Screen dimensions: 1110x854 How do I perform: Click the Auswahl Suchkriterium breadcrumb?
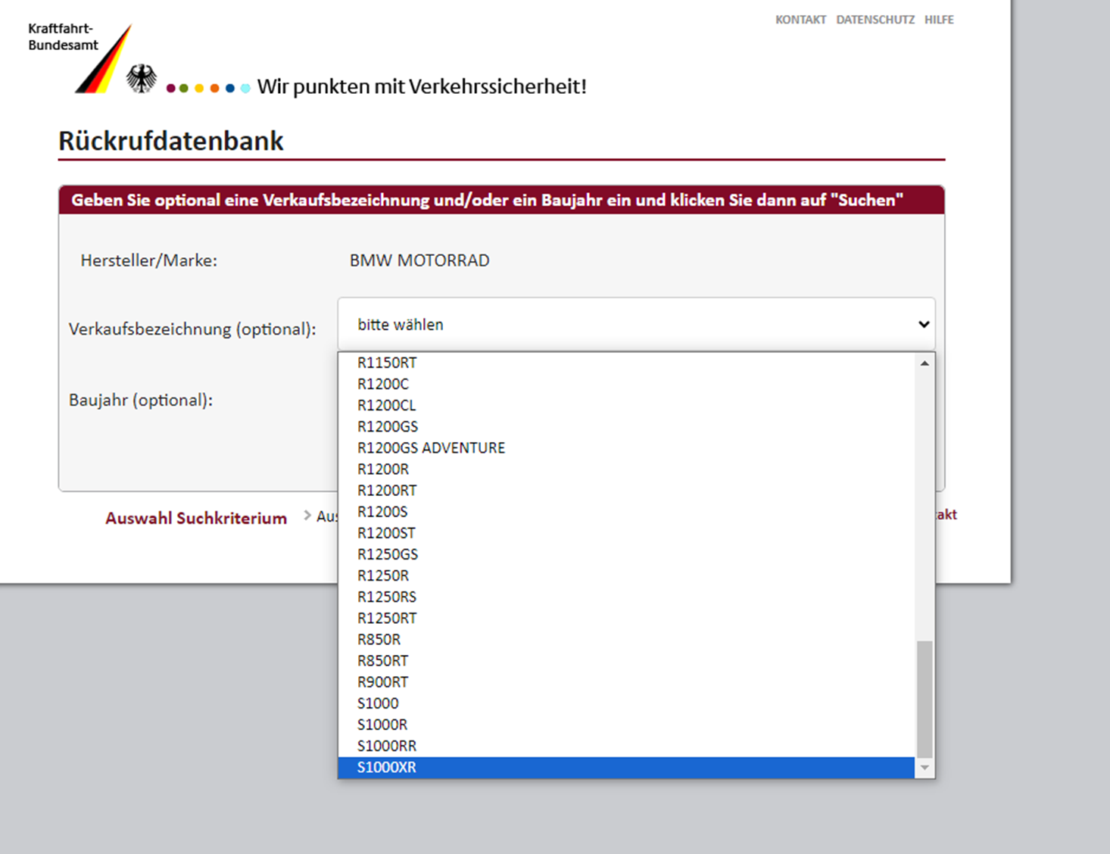(x=196, y=518)
